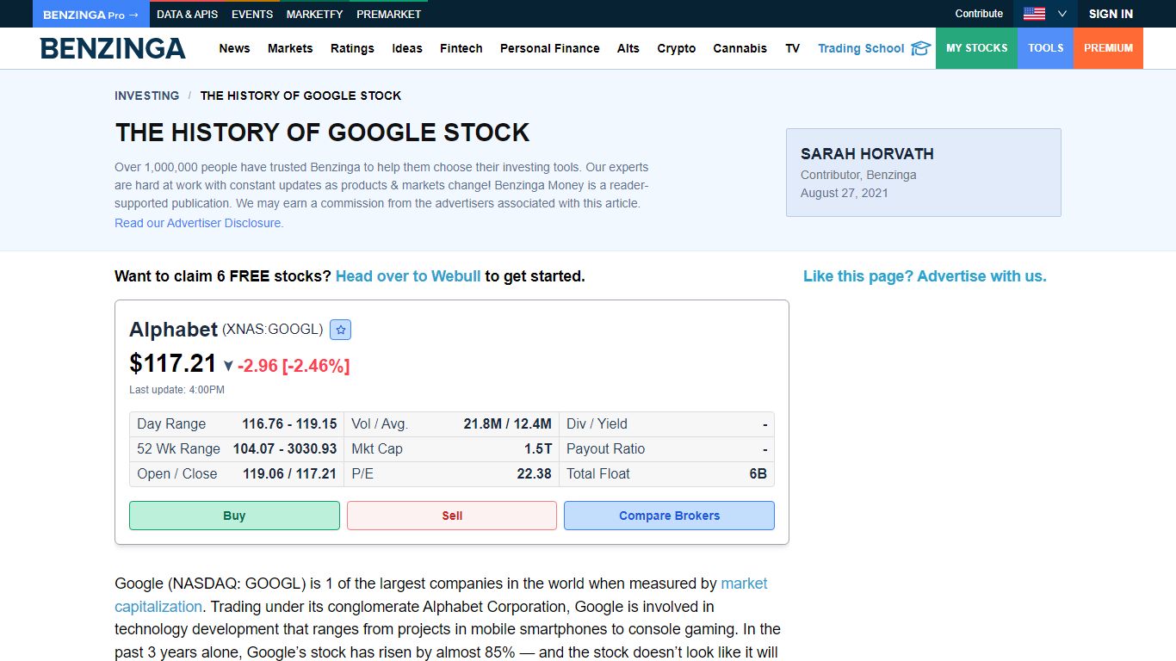Click Contribute in top bar
Image resolution: width=1176 pixels, height=661 pixels.
979,14
